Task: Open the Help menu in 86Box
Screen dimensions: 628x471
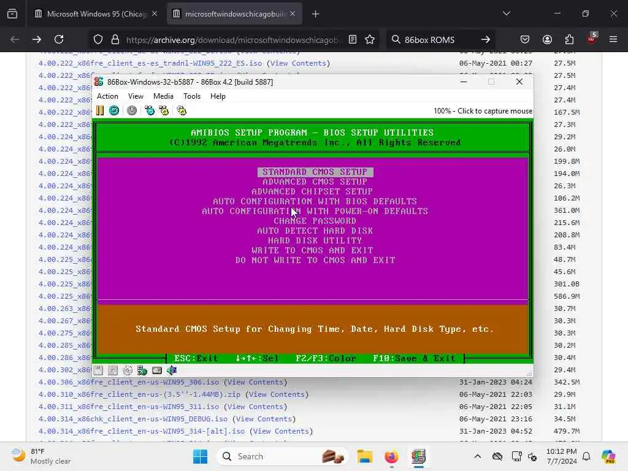Action: 218,96
